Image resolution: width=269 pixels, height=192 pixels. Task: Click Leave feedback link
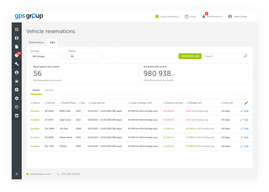coord(167,17)
